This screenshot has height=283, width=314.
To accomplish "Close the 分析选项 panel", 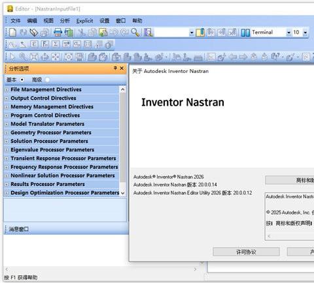I will [x=122, y=68].
